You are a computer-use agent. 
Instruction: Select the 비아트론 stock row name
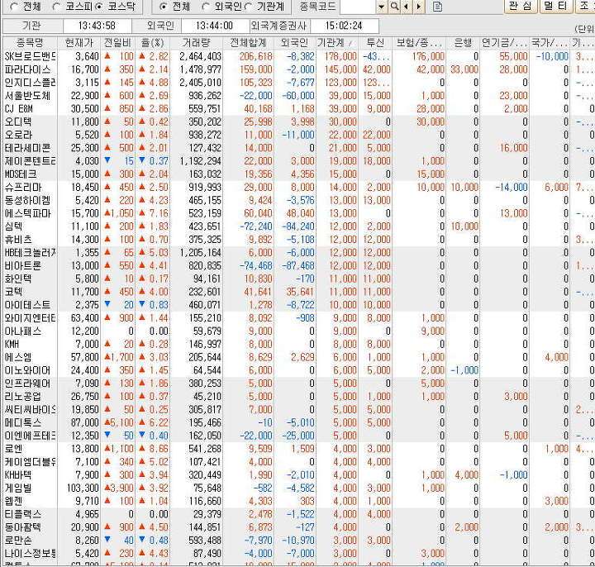click(x=23, y=265)
